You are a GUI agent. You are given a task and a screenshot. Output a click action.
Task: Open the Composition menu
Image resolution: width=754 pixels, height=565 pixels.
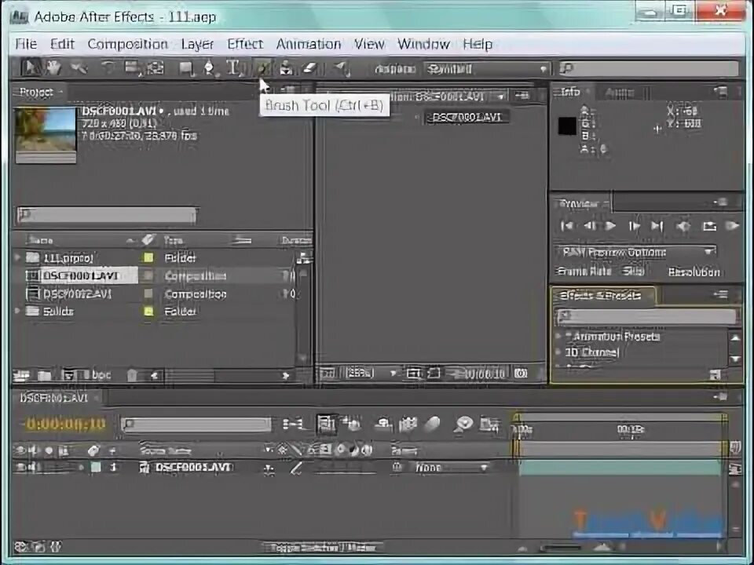tap(127, 44)
